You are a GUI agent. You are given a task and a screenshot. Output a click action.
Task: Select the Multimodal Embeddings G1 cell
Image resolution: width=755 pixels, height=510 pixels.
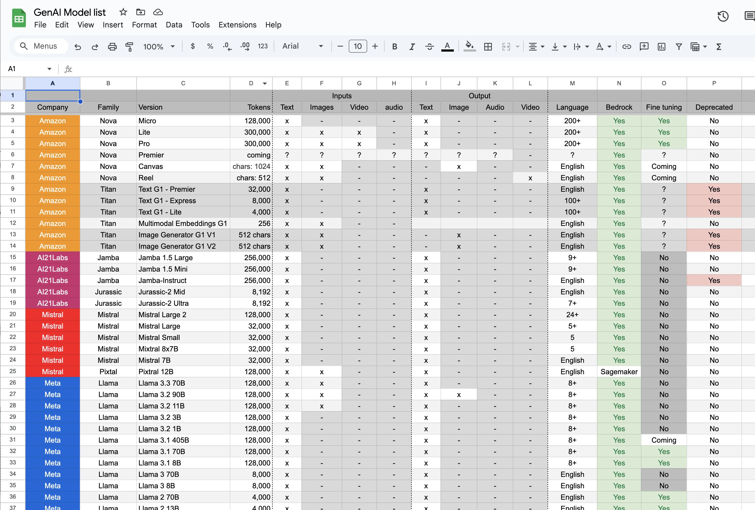(183, 223)
